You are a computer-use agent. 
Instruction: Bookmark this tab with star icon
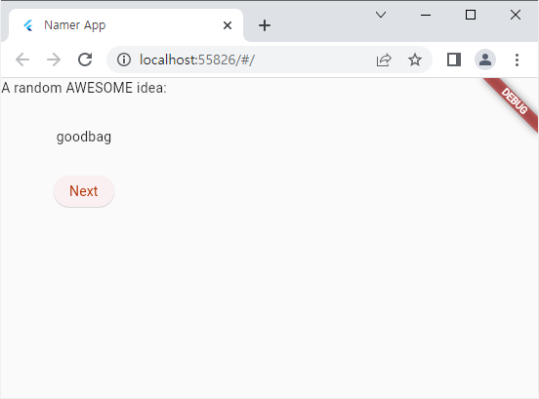click(x=415, y=60)
